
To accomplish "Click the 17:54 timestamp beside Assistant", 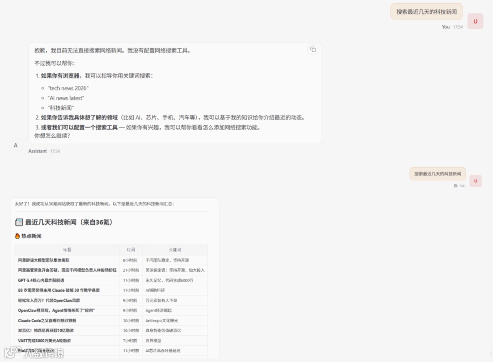I will tap(55, 151).
